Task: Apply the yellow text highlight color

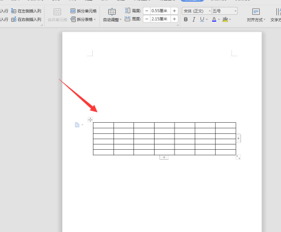Action: pyautogui.click(x=225, y=19)
